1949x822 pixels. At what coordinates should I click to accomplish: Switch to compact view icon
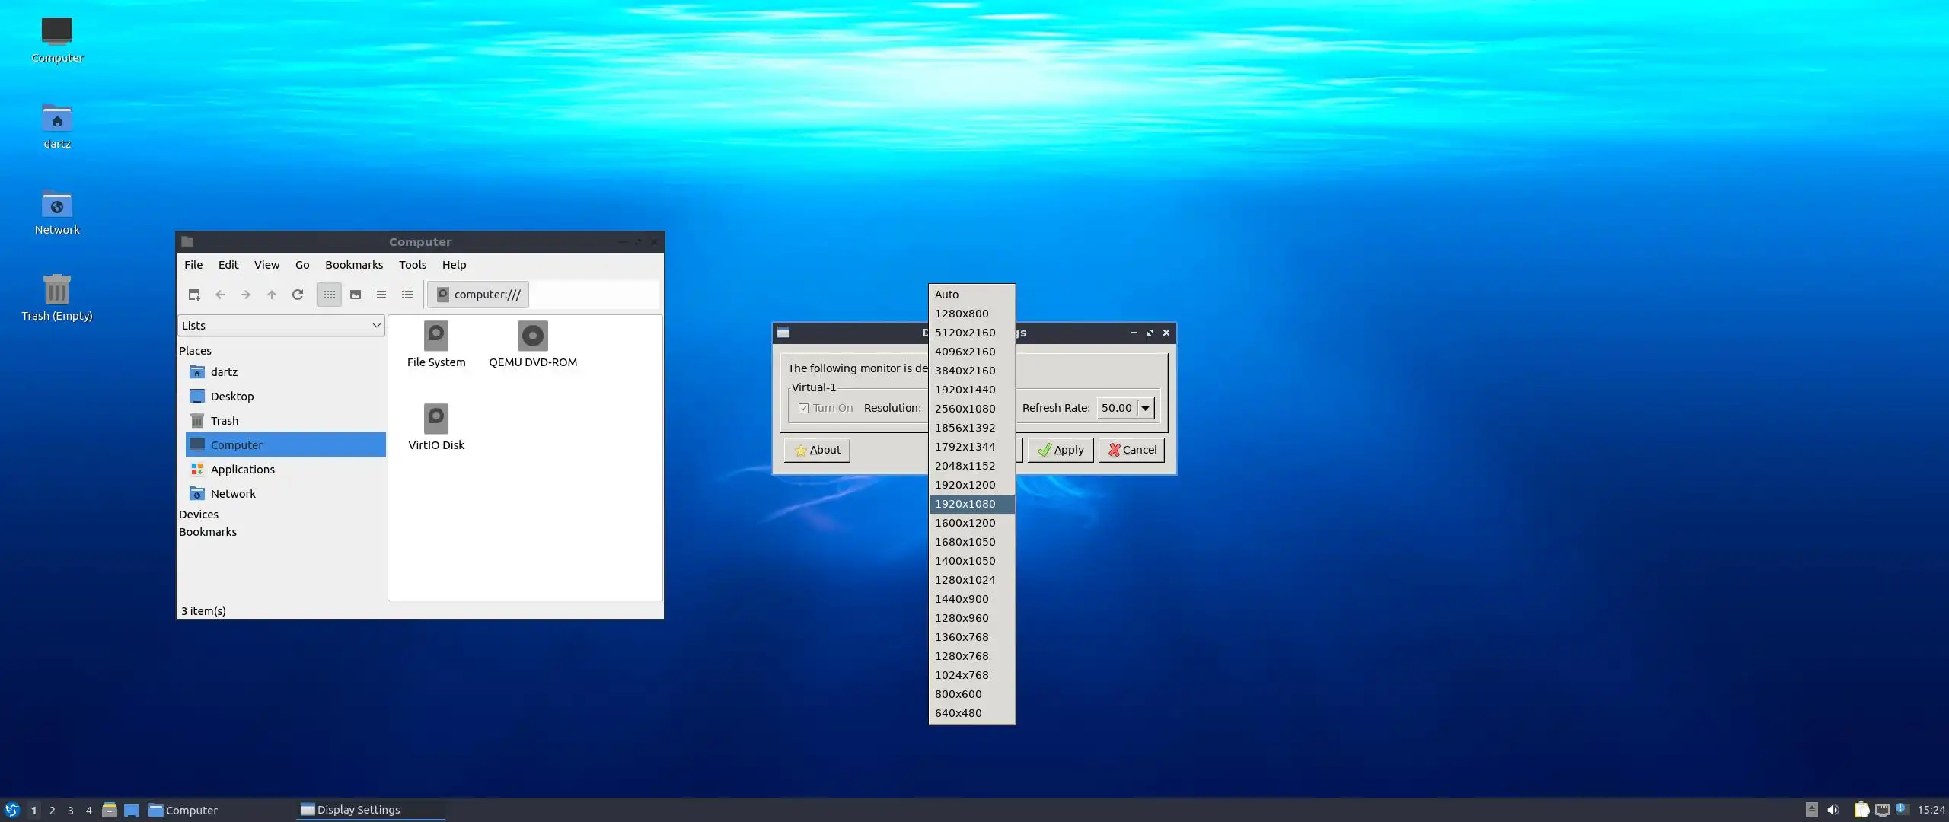pyautogui.click(x=381, y=295)
